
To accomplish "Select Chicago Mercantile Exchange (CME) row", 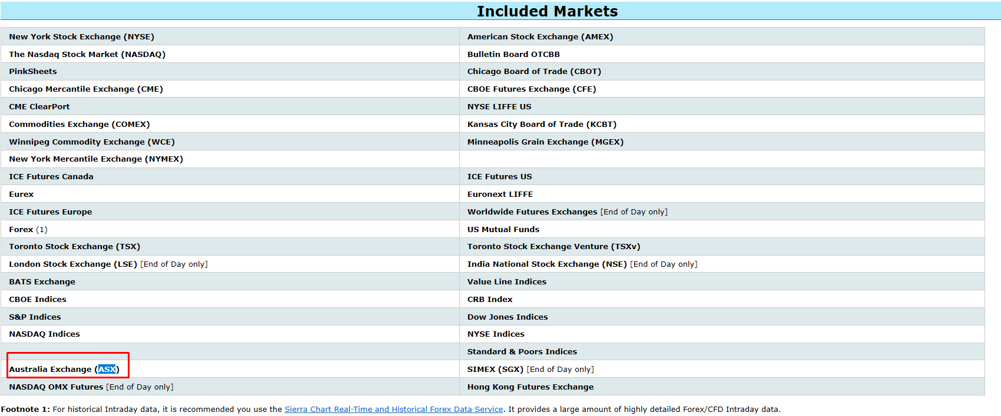I will point(86,89).
